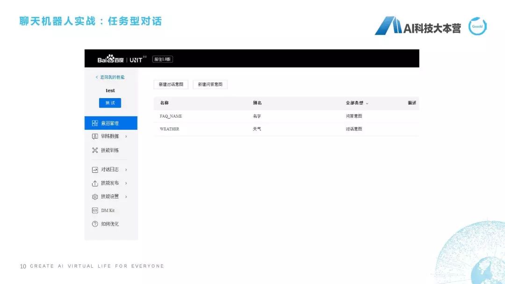The image size is (505, 284).
Task: Click the 名称 column header
Action: pyautogui.click(x=164, y=103)
